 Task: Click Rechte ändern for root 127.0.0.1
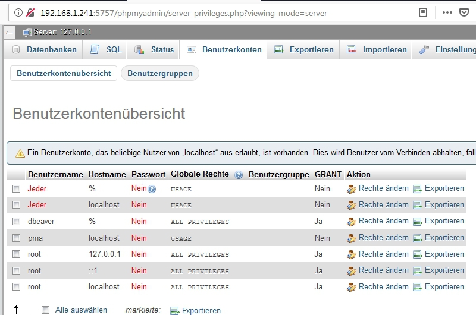[383, 254]
